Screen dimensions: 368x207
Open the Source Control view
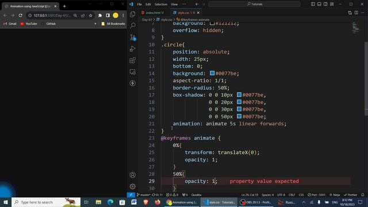coord(133,37)
